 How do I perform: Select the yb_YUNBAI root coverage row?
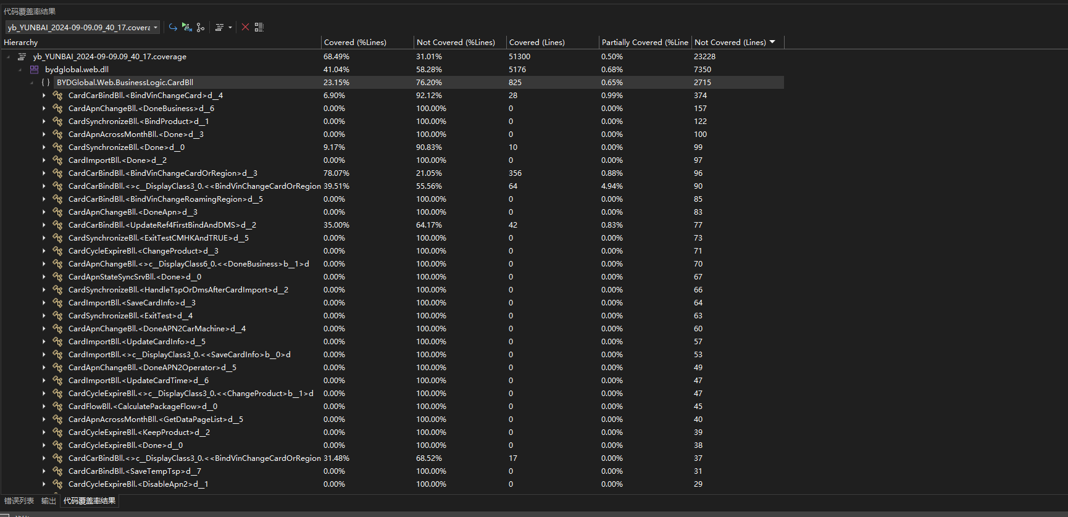(x=109, y=57)
